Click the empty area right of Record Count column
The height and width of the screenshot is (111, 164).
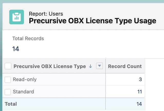click(154, 84)
